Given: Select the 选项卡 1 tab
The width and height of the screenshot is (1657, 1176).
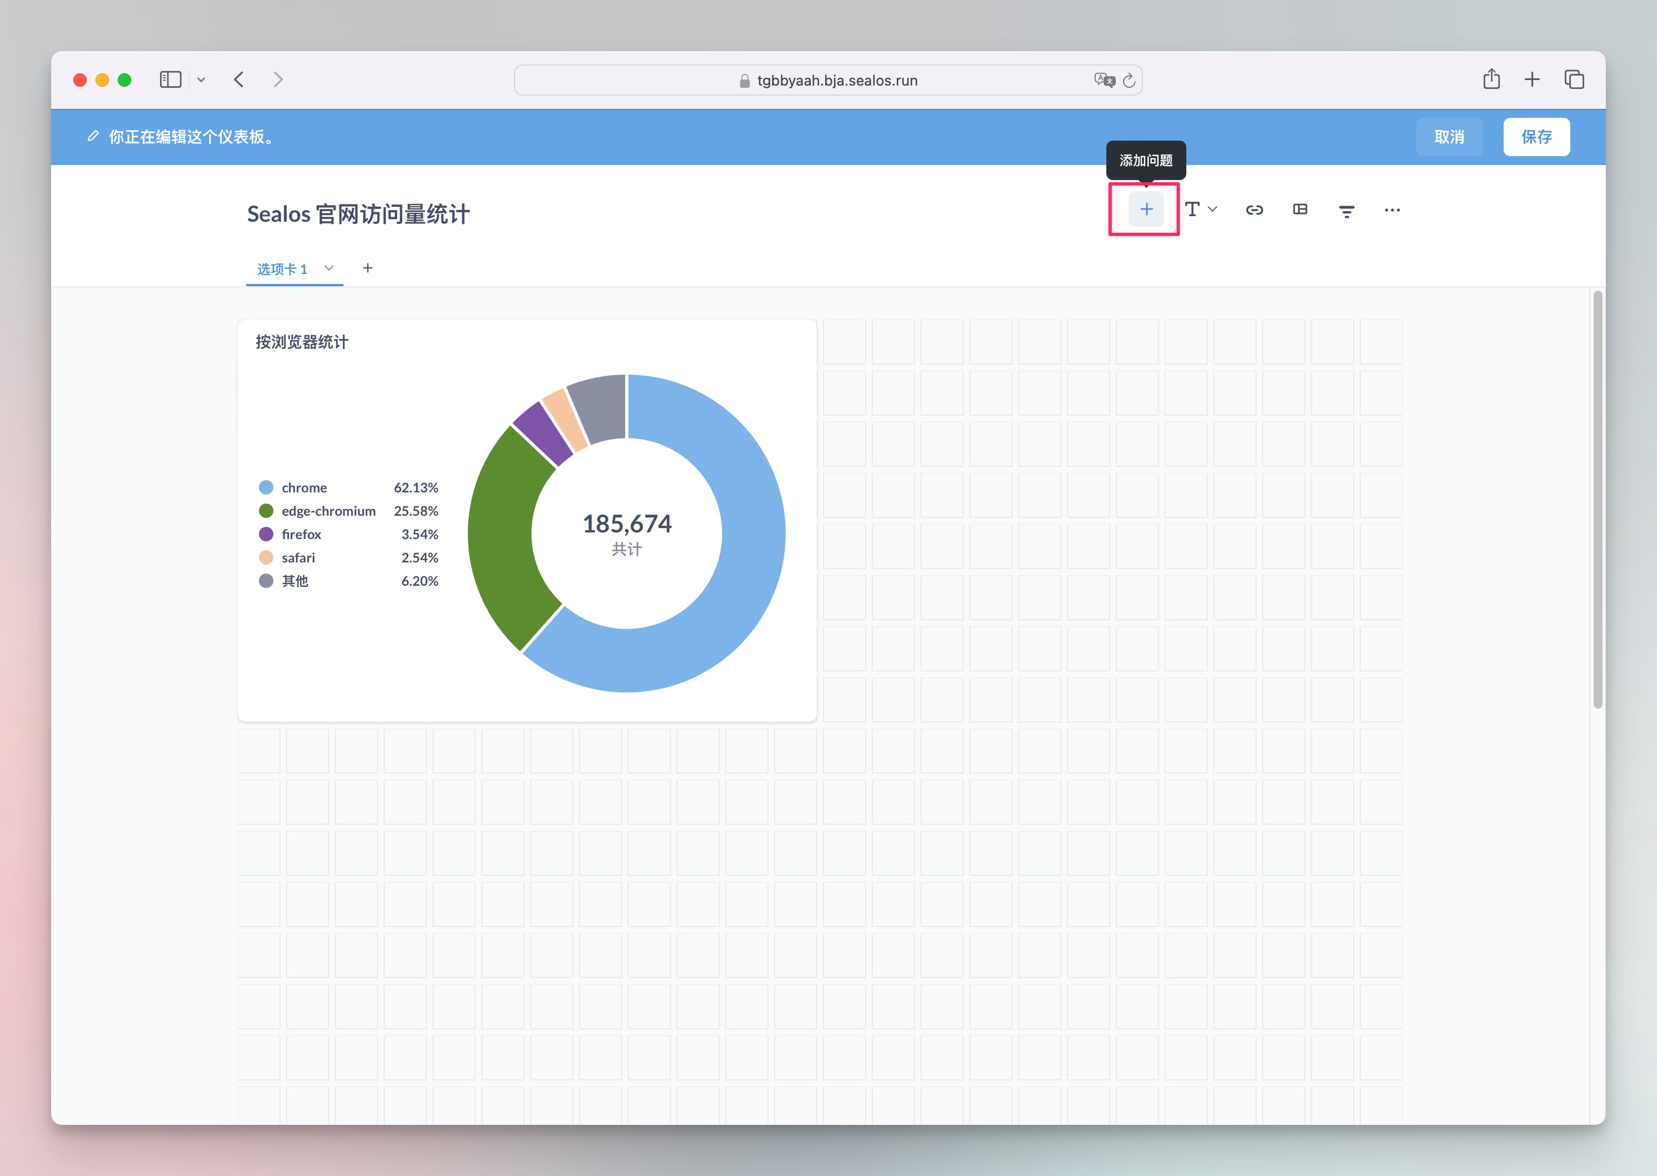Looking at the screenshot, I should [282, 270].
